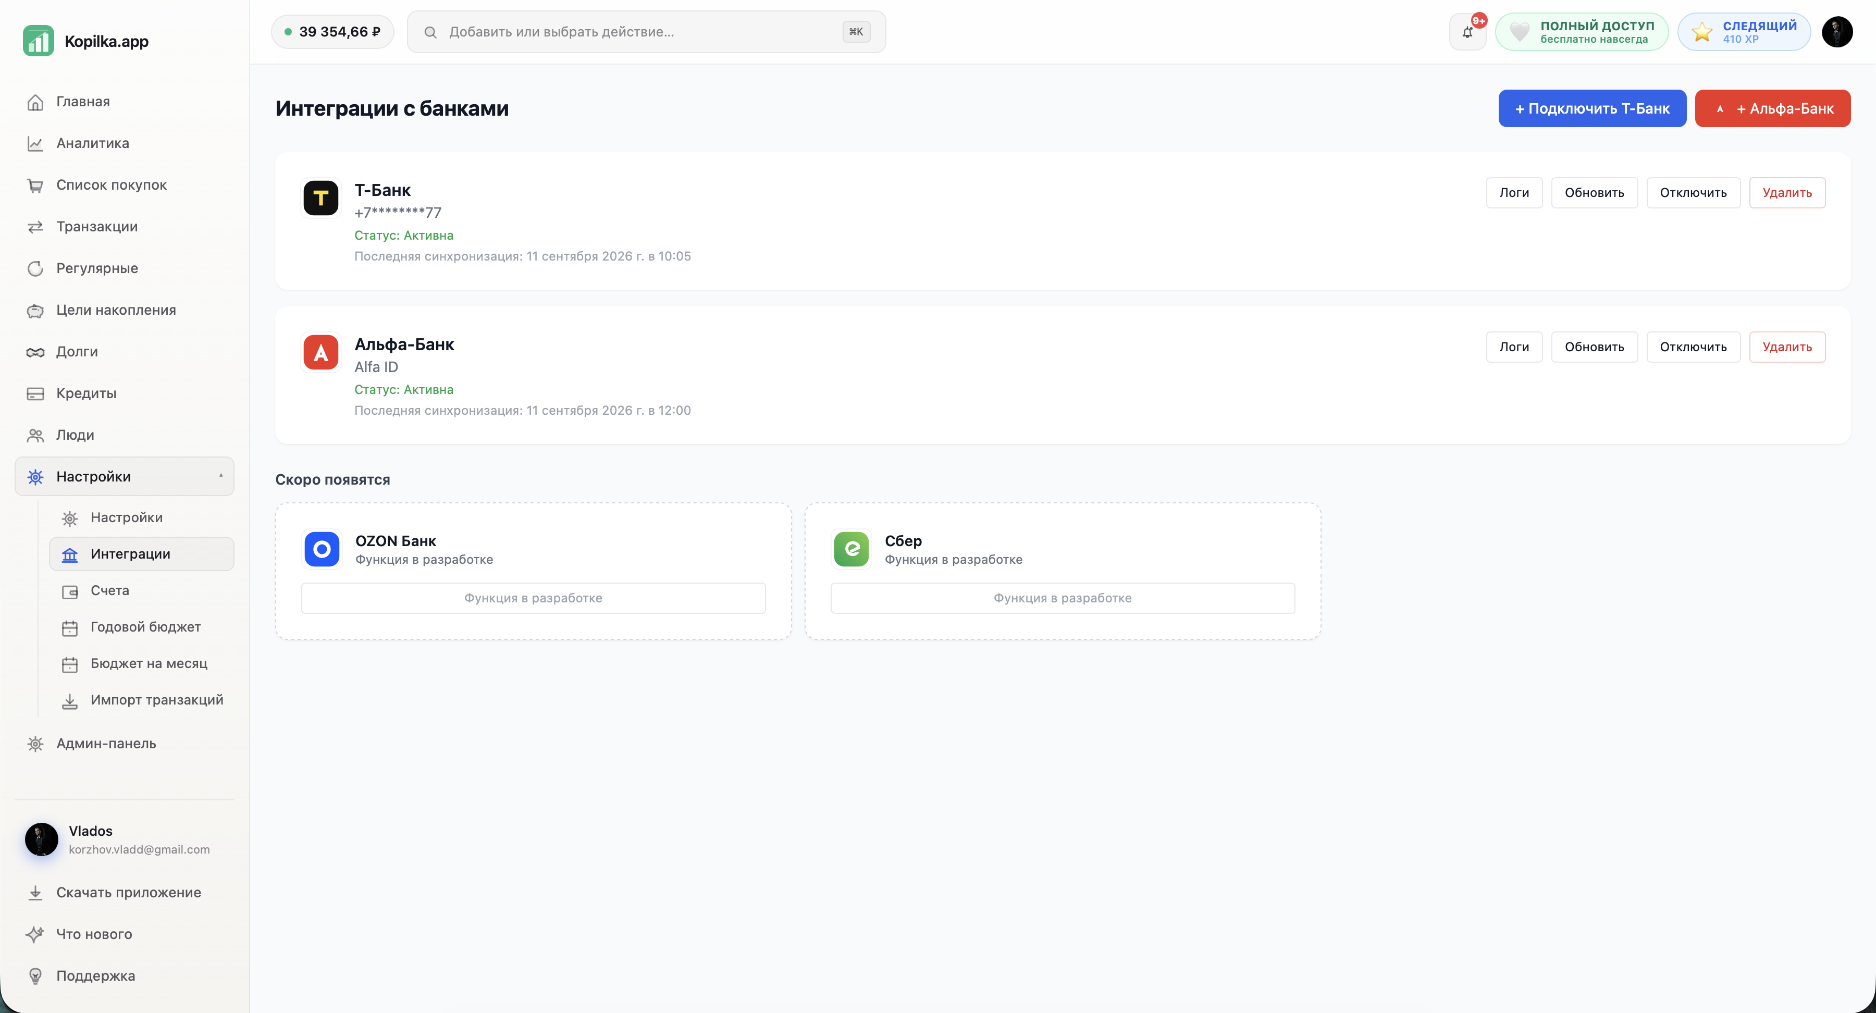Click the Alfa ID text
1876x1013 pixels.
(x=376, y=367)
